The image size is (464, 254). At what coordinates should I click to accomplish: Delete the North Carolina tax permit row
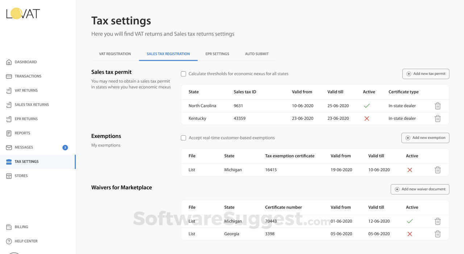[438, 106]
